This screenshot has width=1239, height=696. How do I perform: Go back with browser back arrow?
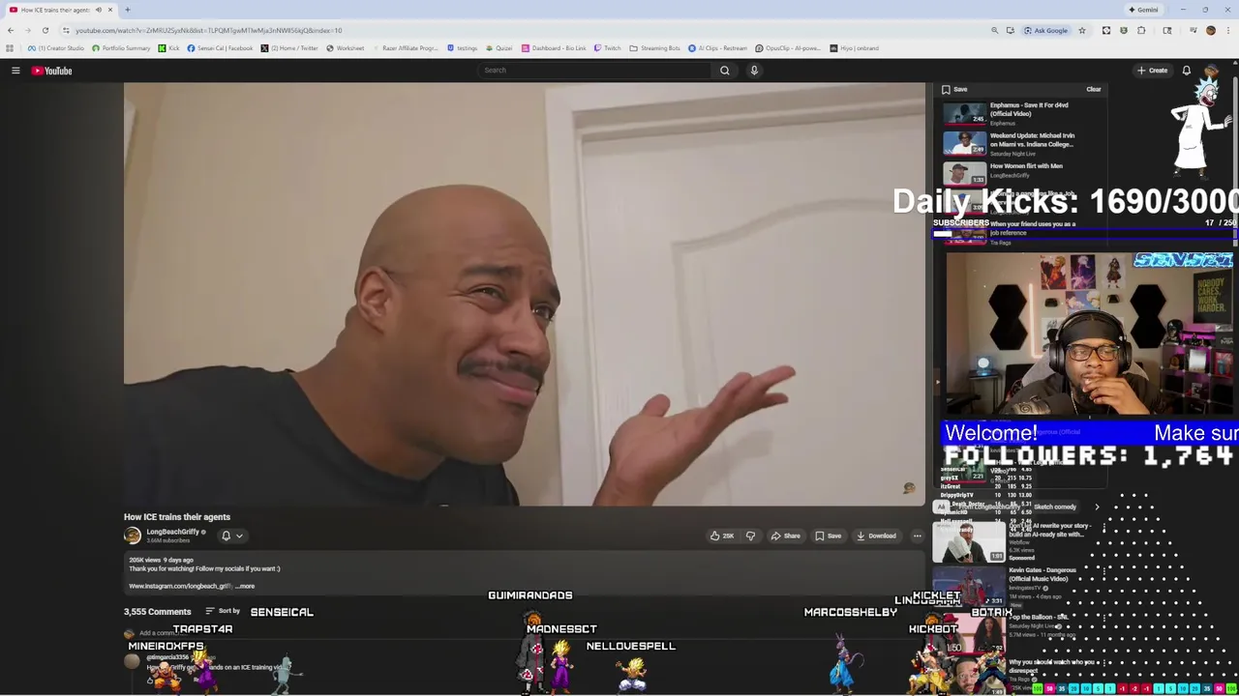11,30
